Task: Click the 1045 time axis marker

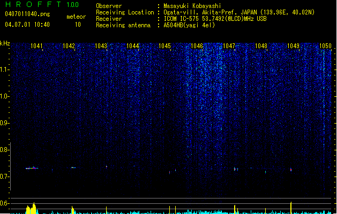Action: pyautogui.click(x=164, y=46)
